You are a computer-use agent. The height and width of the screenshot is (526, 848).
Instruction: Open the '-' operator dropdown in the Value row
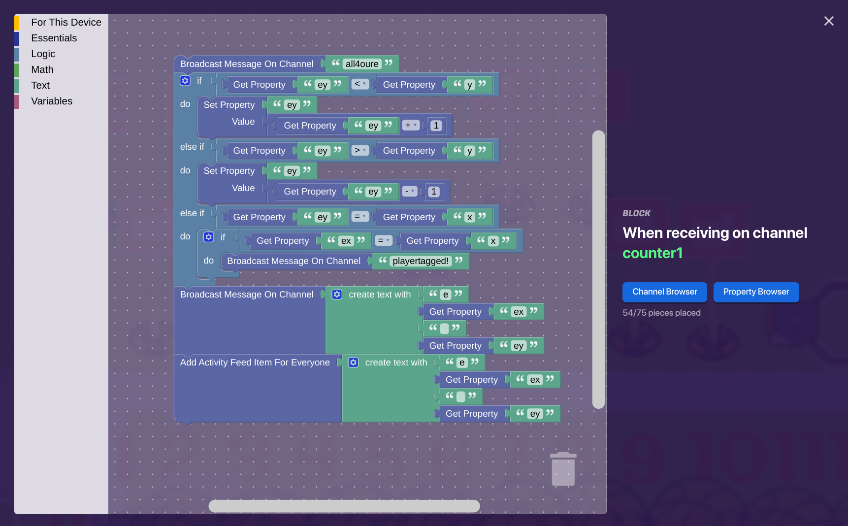410,191
